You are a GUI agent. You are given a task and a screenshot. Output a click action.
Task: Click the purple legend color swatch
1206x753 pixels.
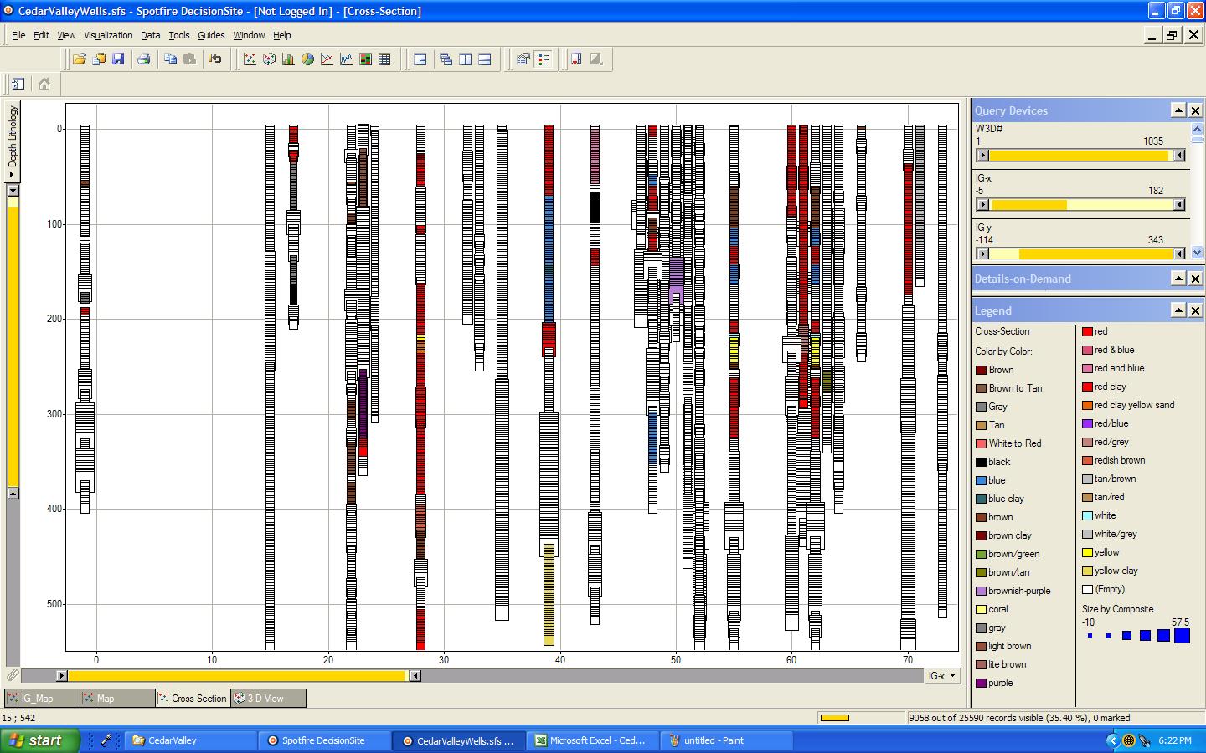coord(981,683)
